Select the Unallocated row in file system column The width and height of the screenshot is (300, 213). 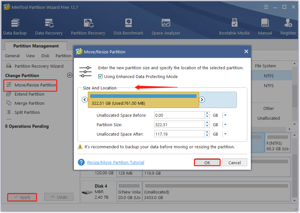pyautogui.click(x=268, y=118)
